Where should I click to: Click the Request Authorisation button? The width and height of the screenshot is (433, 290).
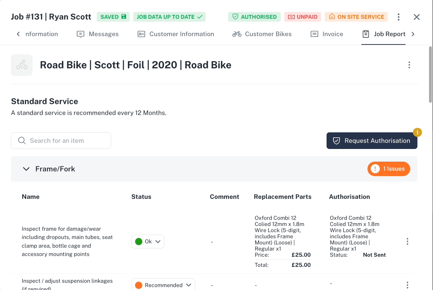tap(372, 141)
